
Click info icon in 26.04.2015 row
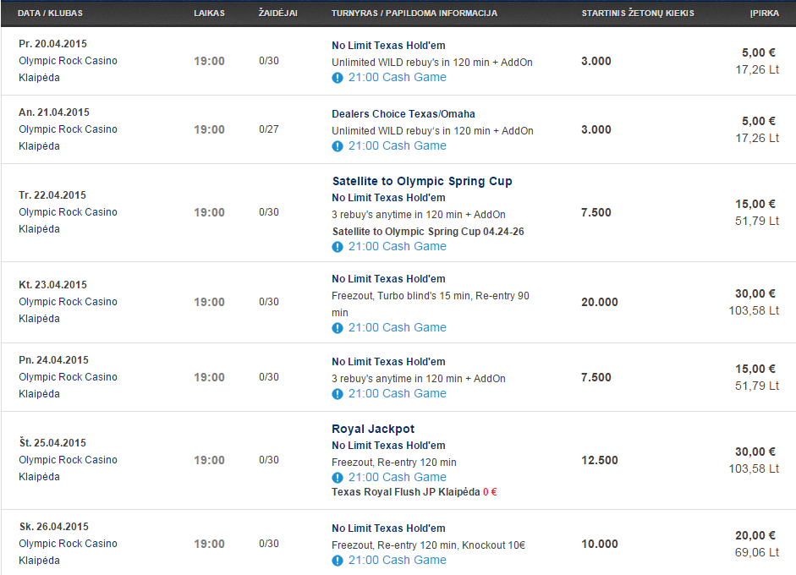point(337,561)
